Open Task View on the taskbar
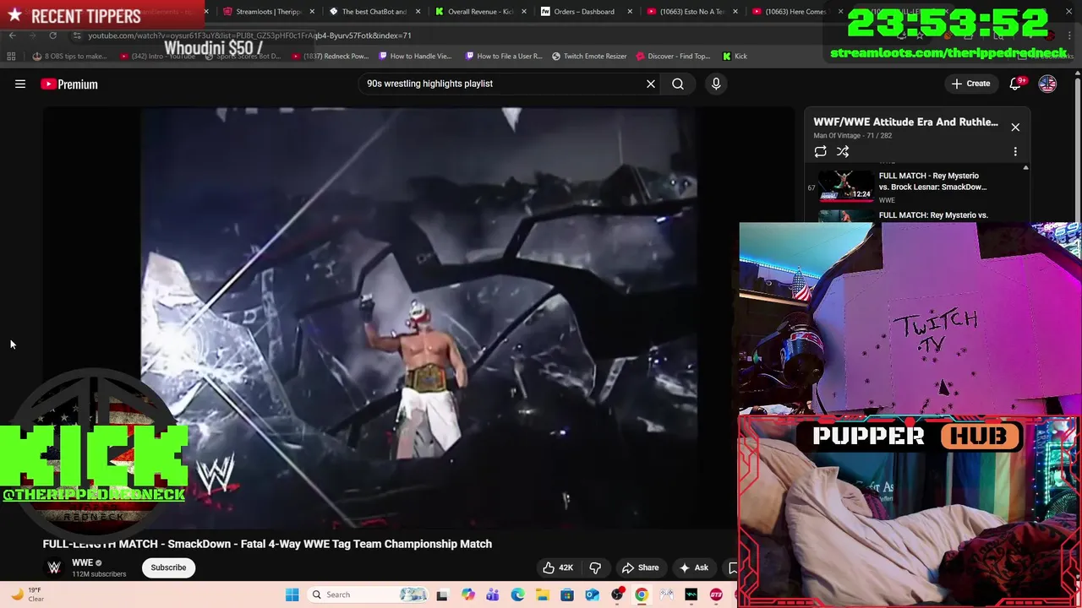Image resolution: width=1082 pixels, height=608 pixels. 442,594
